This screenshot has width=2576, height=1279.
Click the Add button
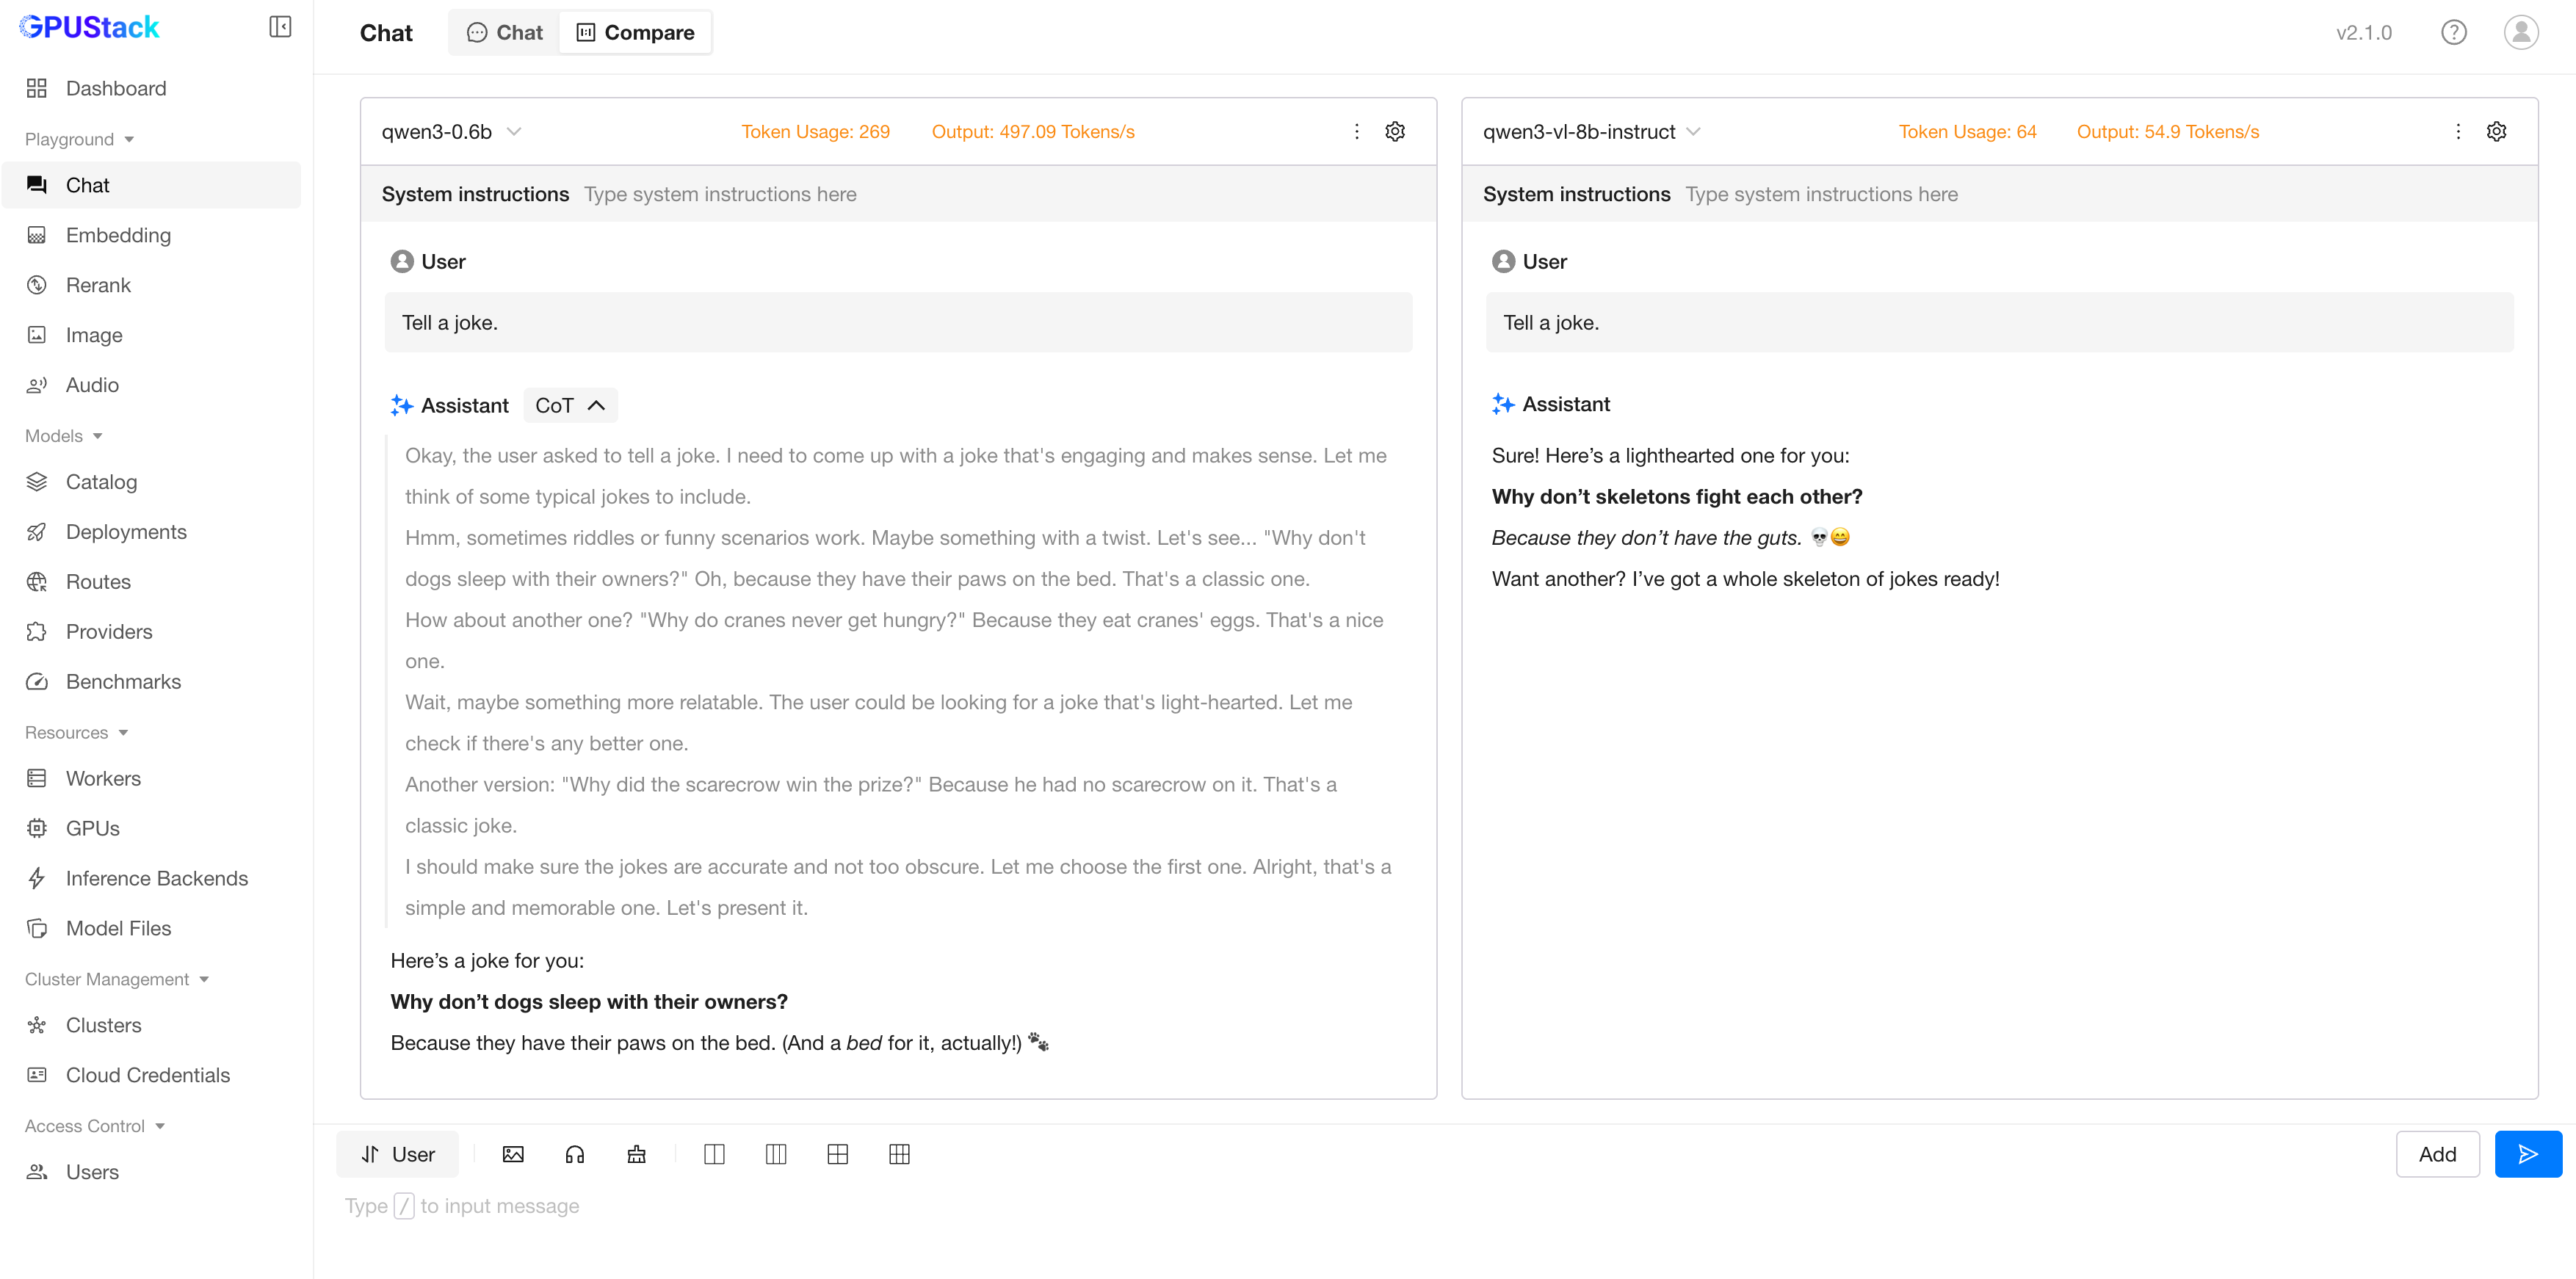[x=2437, y=1154]
